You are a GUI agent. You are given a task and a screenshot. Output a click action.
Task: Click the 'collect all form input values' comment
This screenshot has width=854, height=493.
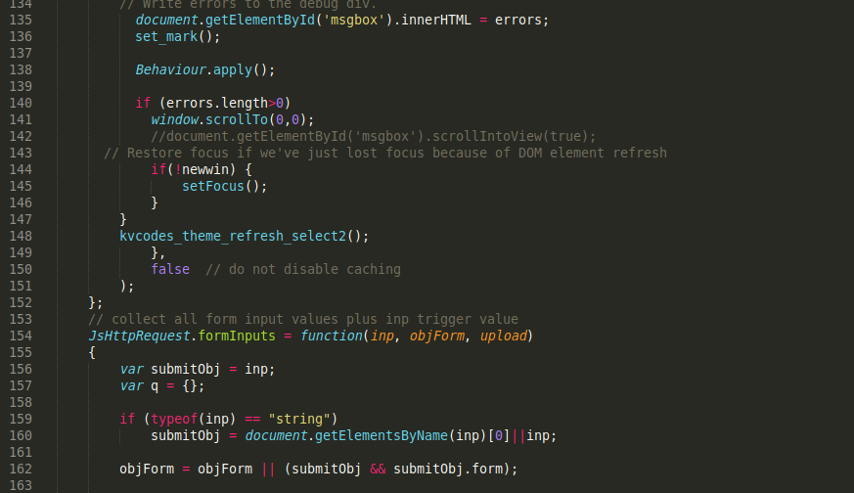tap(302, 319)
